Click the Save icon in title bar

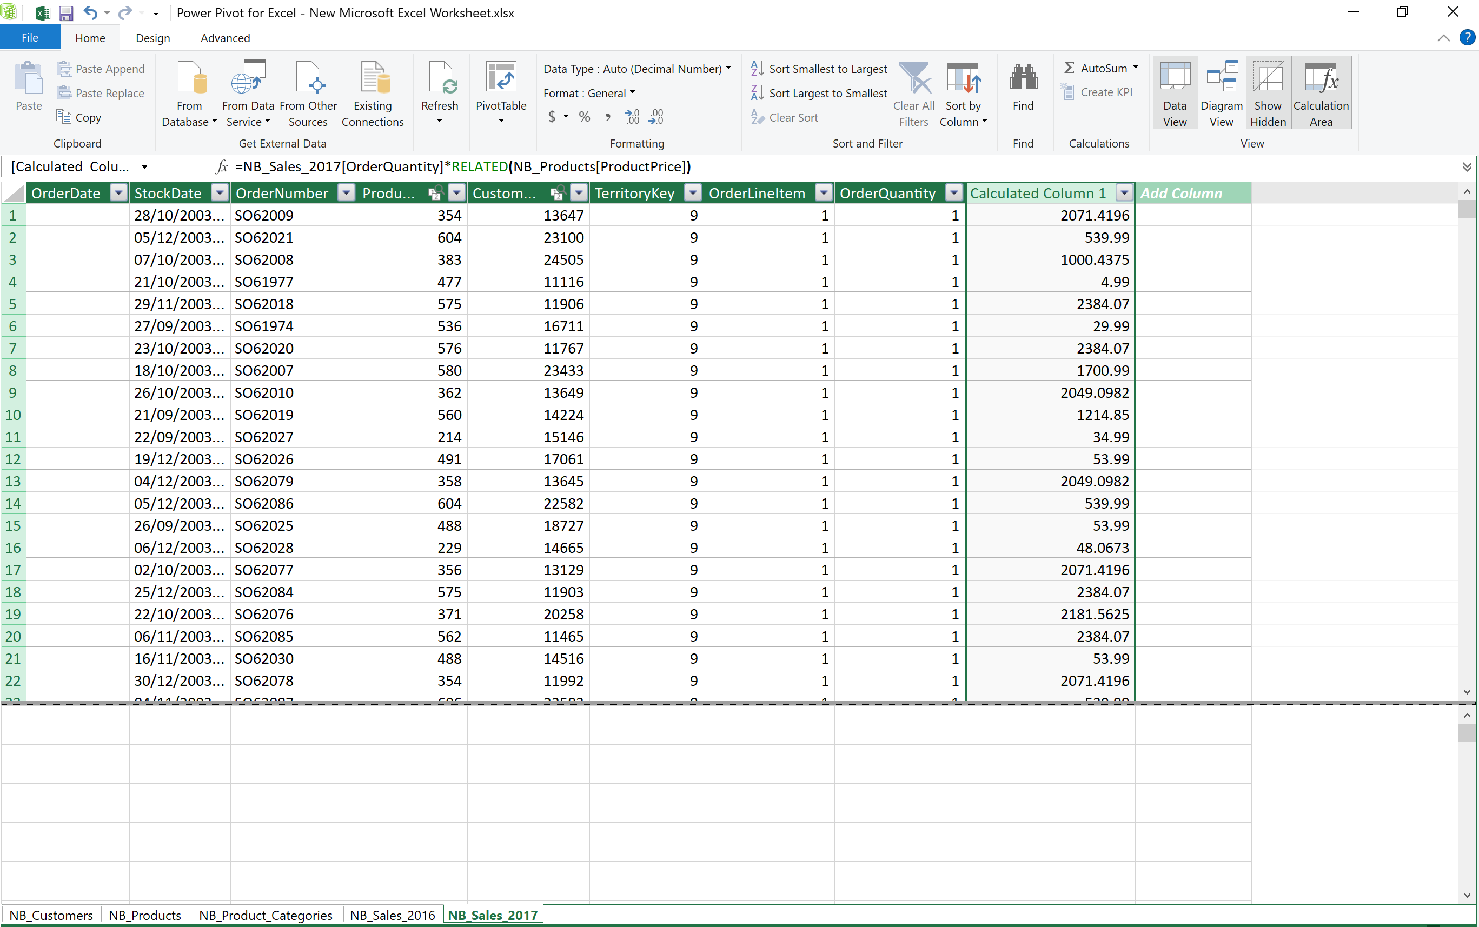tap(66, 13)
